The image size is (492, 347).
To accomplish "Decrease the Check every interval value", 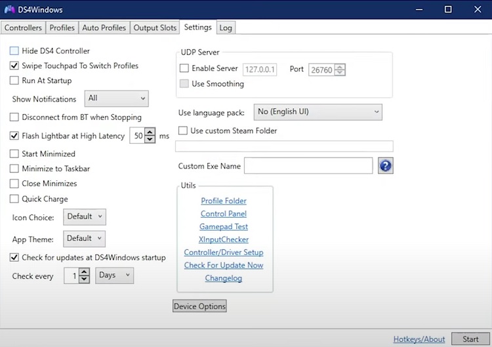I will pyautogui.click(x=84, y=279).
